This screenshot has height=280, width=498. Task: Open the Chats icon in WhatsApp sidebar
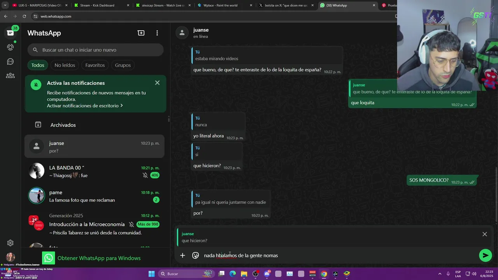click(x=11, y=33)
